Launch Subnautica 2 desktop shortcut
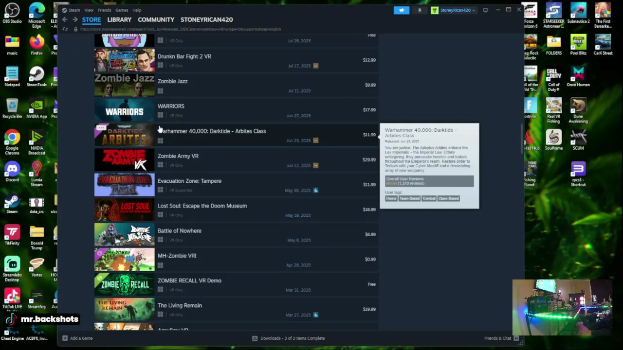 578,14
